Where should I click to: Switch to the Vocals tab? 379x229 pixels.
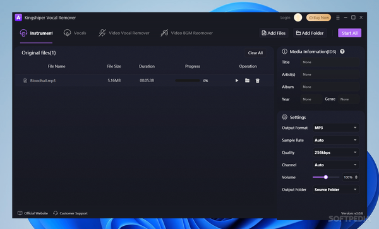click(75, 33)
